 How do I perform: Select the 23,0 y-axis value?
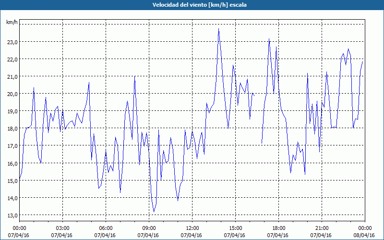(12, 42)
